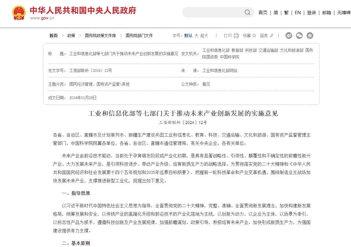Open the EN English version
The width and height of the screenshot is (351, 247).
tap(298, 13)
